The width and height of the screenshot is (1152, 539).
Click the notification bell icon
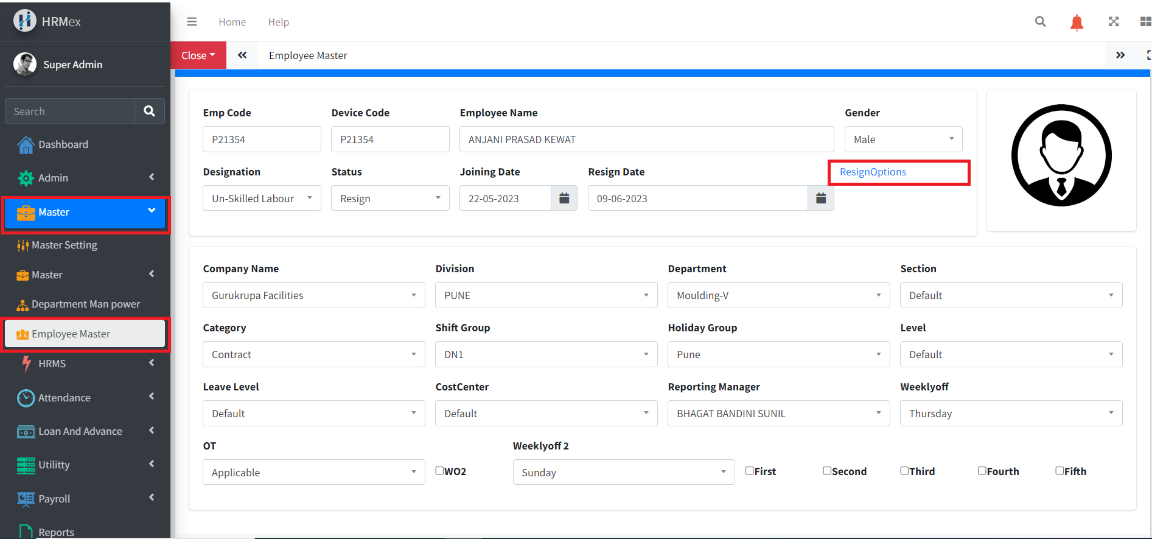click(1077, 23)
